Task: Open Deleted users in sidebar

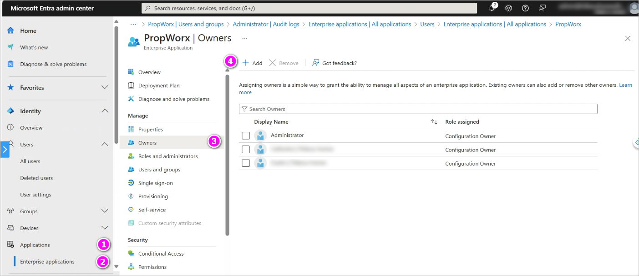Action: pyautogui.click(x=36, y=178)
